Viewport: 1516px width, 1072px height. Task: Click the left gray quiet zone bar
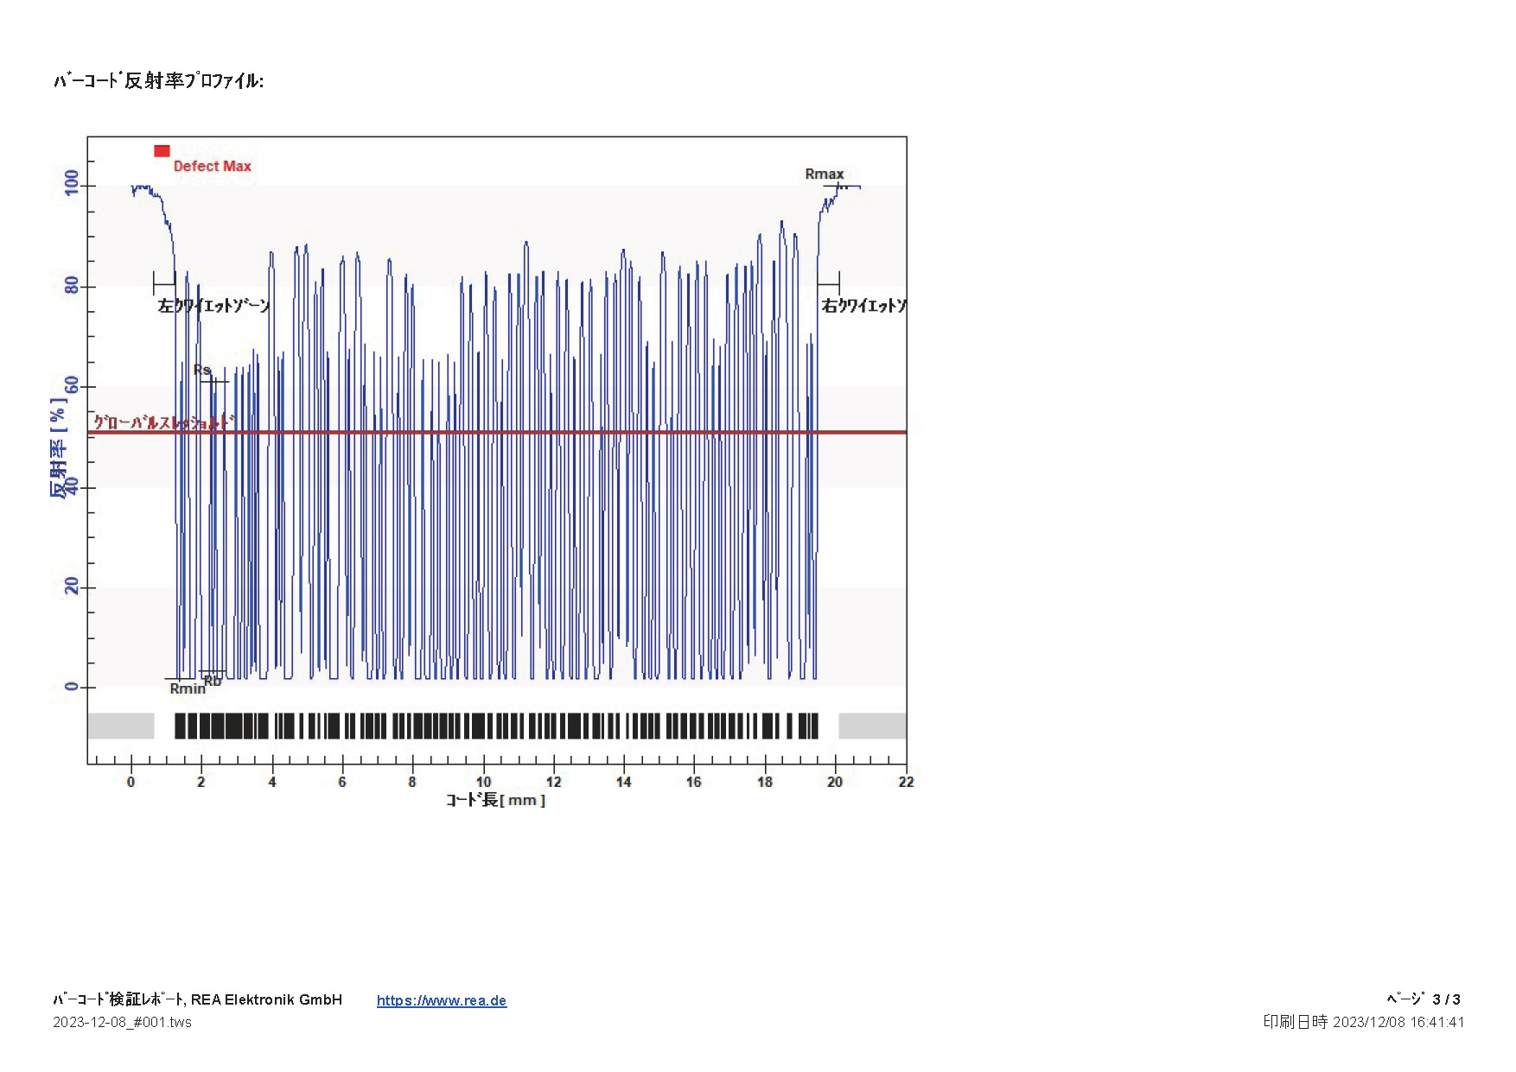pyautogui.click(x=121, y=726)
